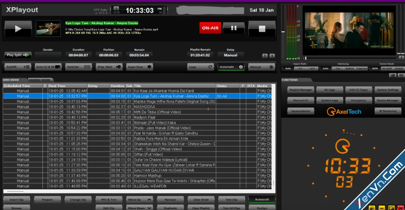
Task: Open the audio mixer sliders icon
Action: pos(393,76)
